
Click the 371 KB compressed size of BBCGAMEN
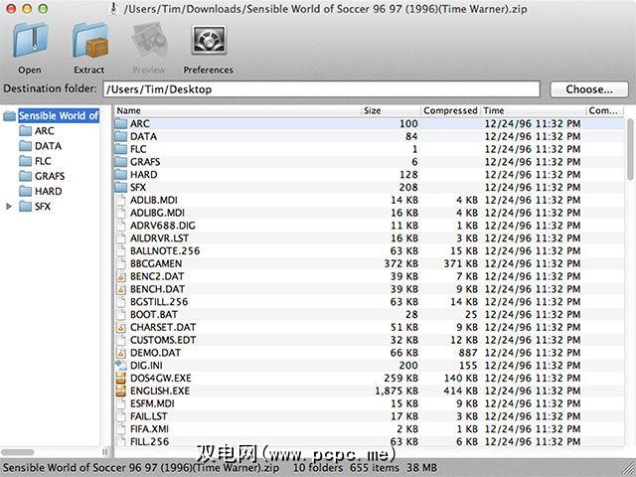460,263
